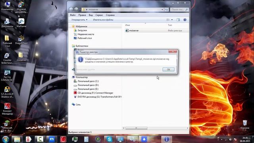Viewport: 254px width, 143px height.
Task: Open Skype from the taskbar
Action: 110,139
